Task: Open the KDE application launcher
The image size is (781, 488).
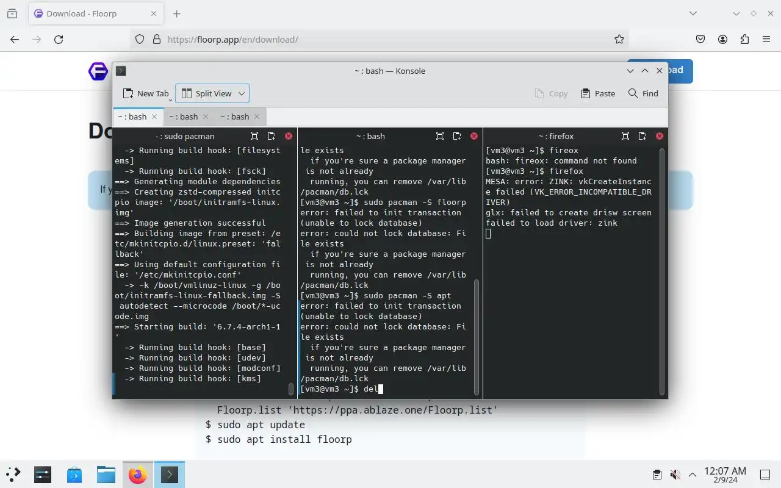Action: click(x=13, y=474)
